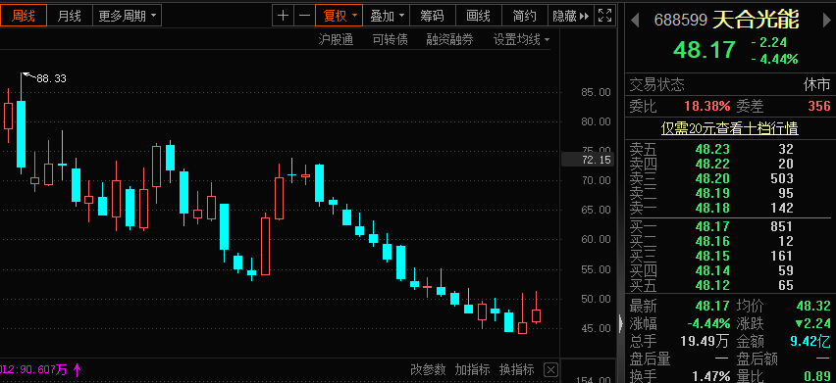Toggle 沪股通 overlay filter
This screenshot has width=836, height=383.
coord(336,39)
